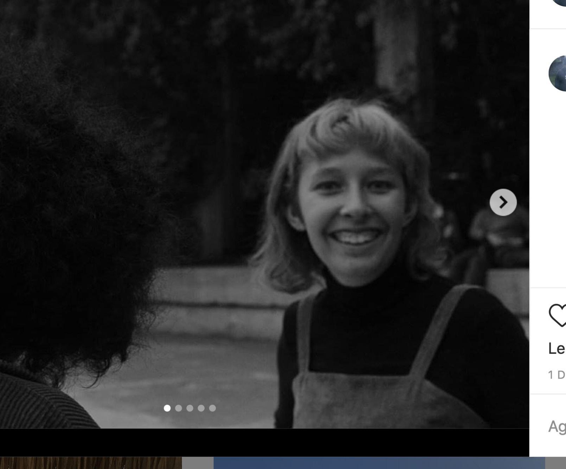Viewport: 566px width, 469px height.
Task: Select the fifth, last carousel dot
Action: pos(212,408)
